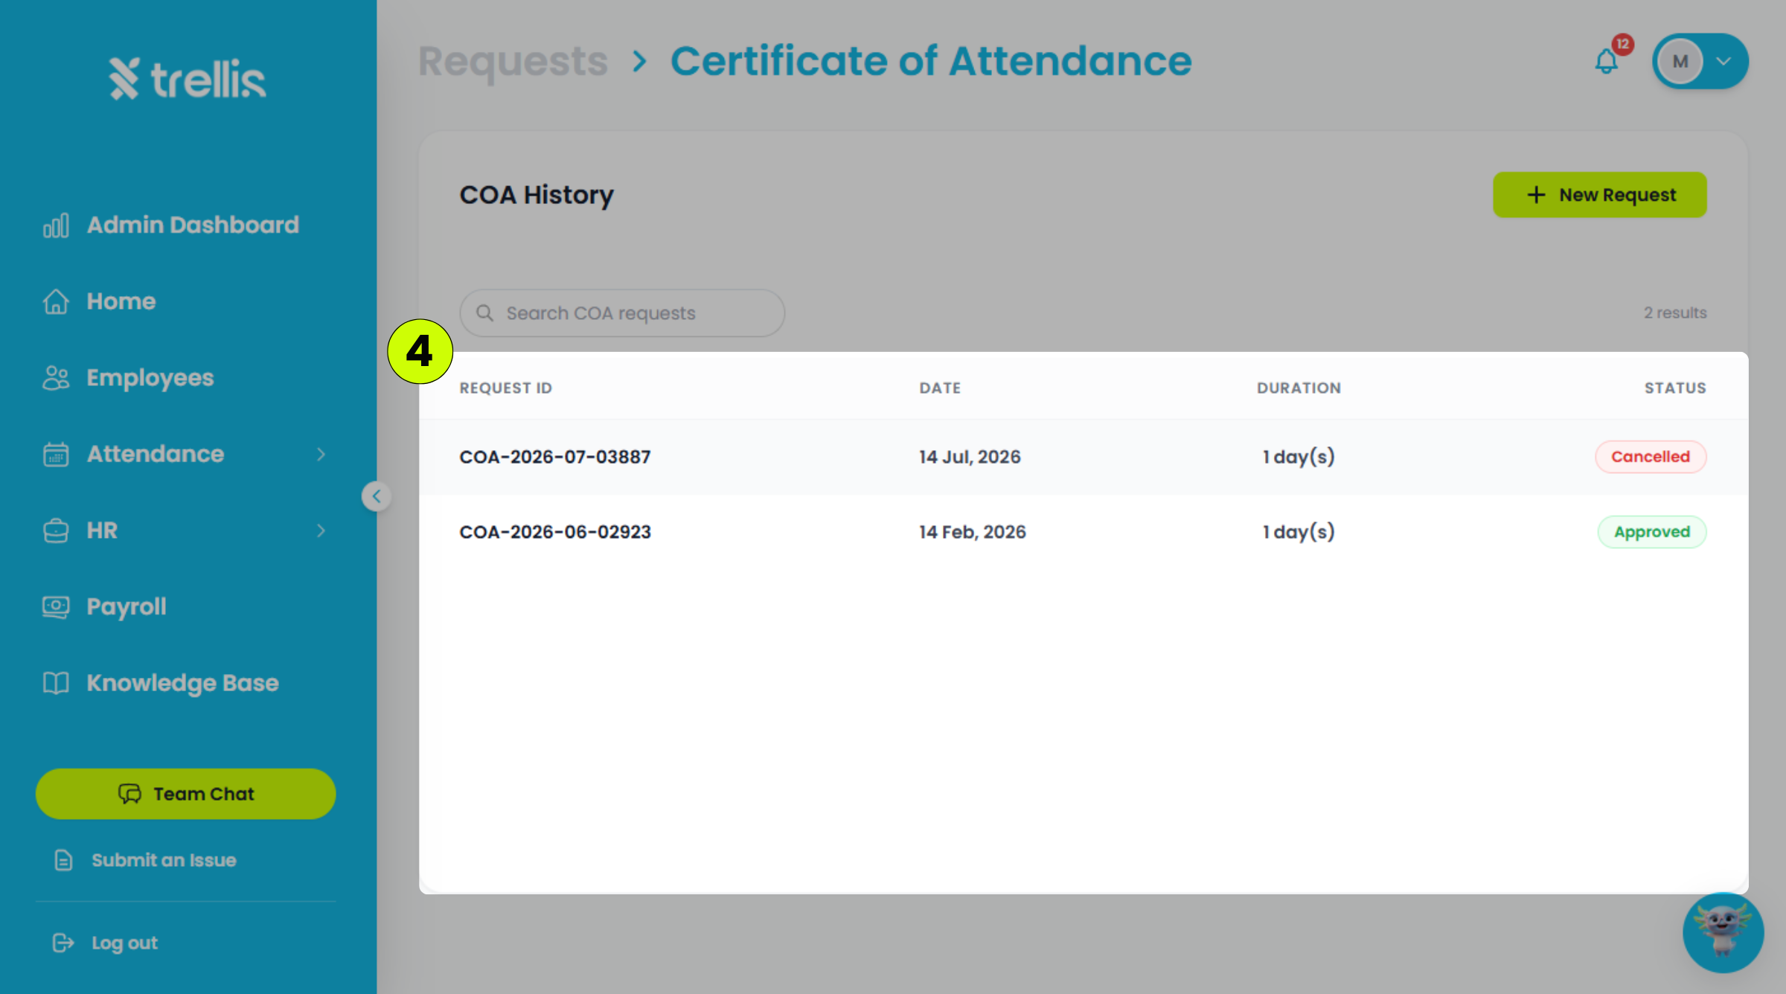Click the New Request button
Image resolution: width=1786 pixels, height=994 pixels.
(x=1599, y=195)
